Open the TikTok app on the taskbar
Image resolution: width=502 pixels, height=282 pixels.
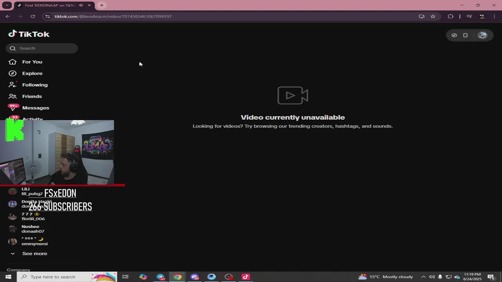[x=246, y=277]
